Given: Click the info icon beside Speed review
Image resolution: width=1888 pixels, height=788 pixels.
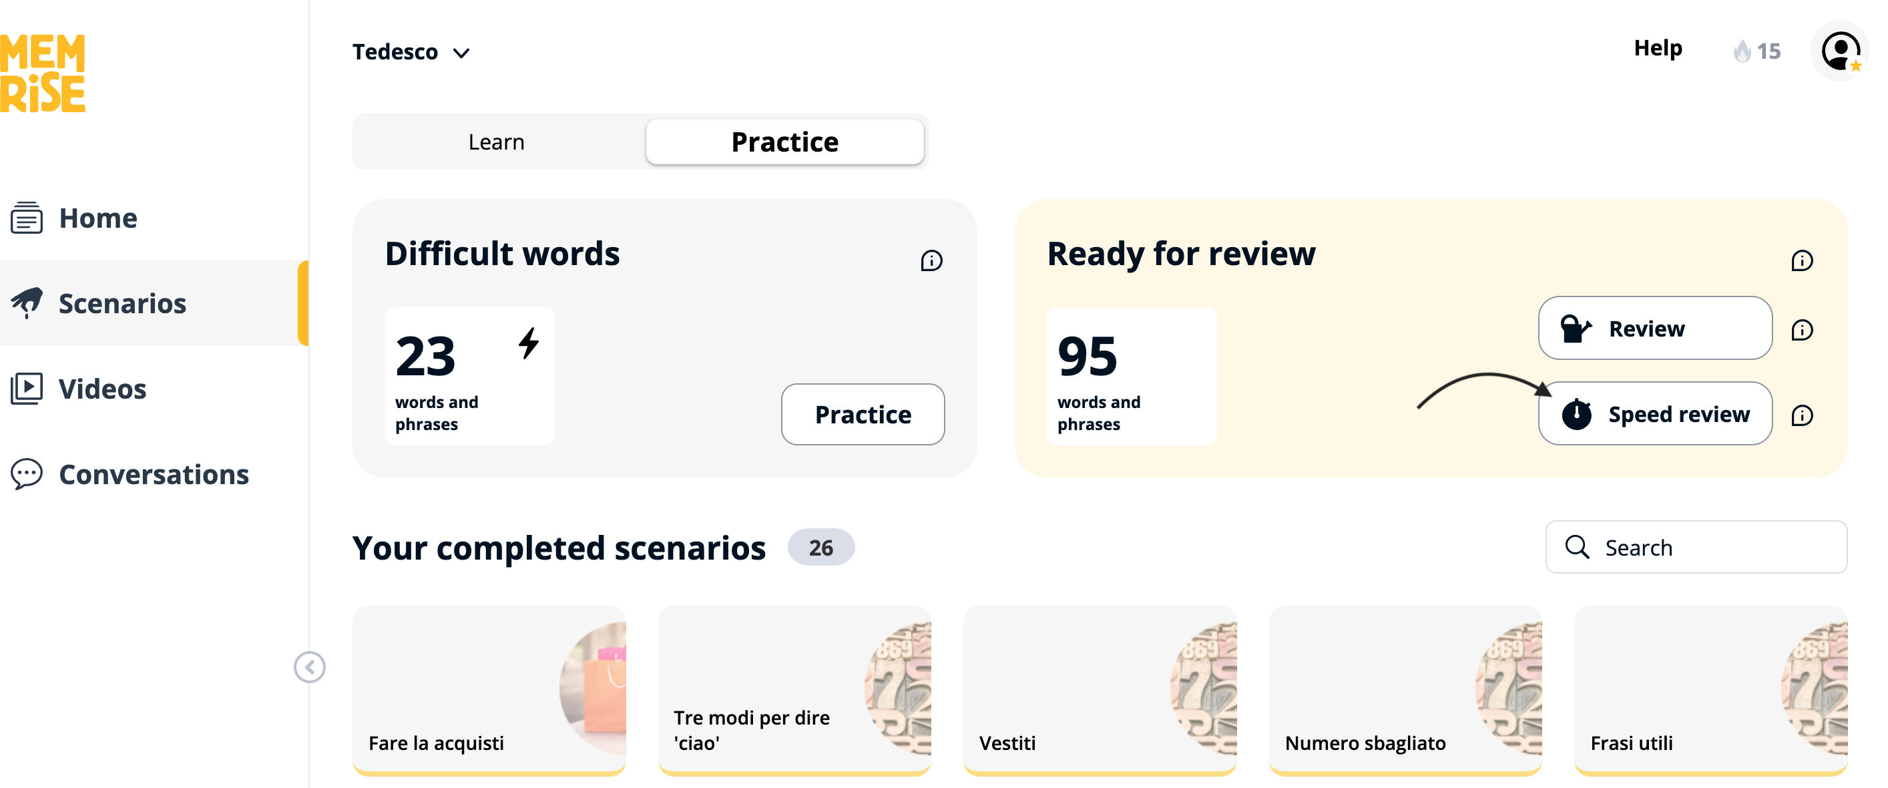Looking at the screenshot, I should (1803, 414).
